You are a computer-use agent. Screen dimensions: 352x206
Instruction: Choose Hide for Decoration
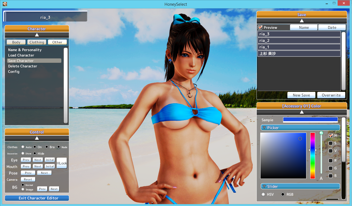tap(35, 153)
